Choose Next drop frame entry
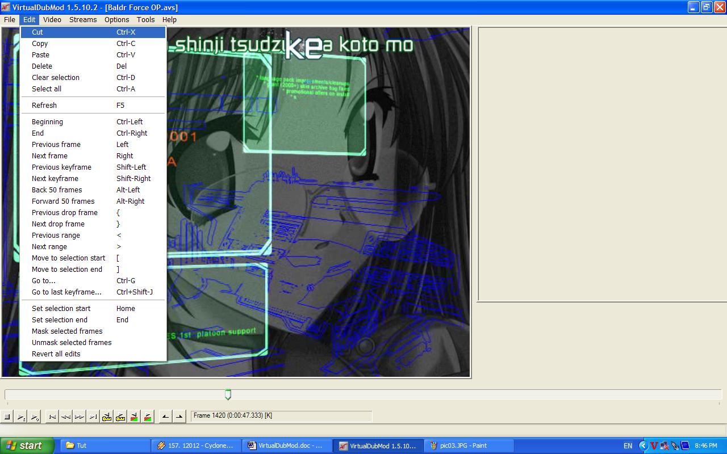 coord(93,224)
